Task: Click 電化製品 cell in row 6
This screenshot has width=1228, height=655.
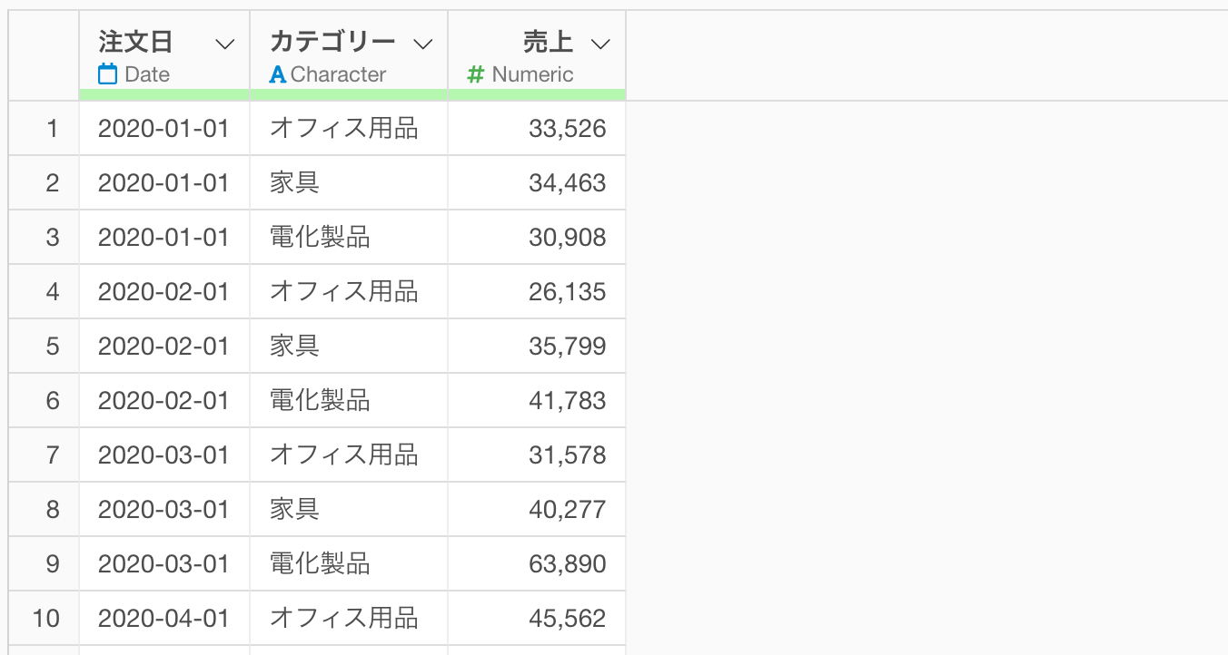Action: point(349,400)
